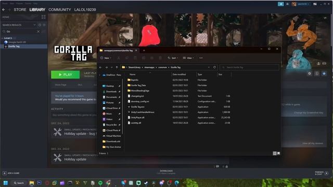The width and height of the screenshot is (333, 187).
Task: Open Steam DOWNLOADS status
Action: coord(166,172)
